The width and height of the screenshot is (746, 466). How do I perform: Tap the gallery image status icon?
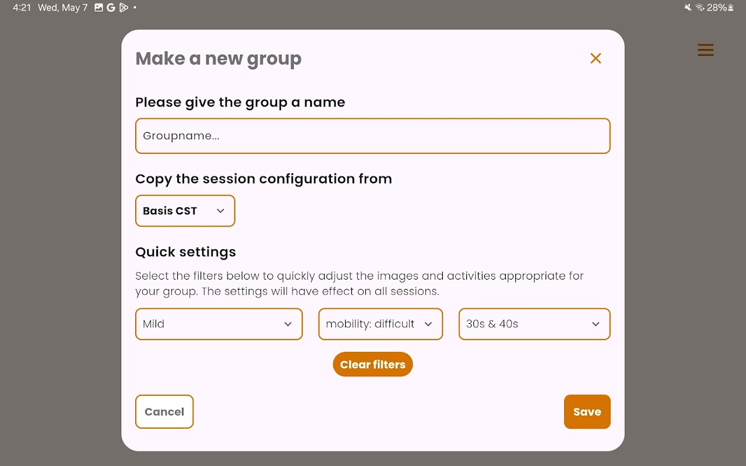(x=99, y=8)
